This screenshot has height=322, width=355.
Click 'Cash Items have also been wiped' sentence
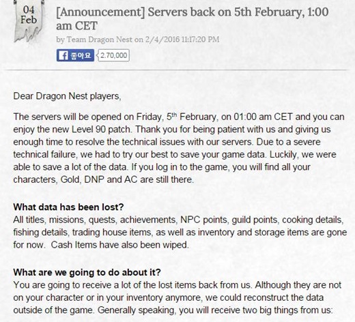(119, 245)
